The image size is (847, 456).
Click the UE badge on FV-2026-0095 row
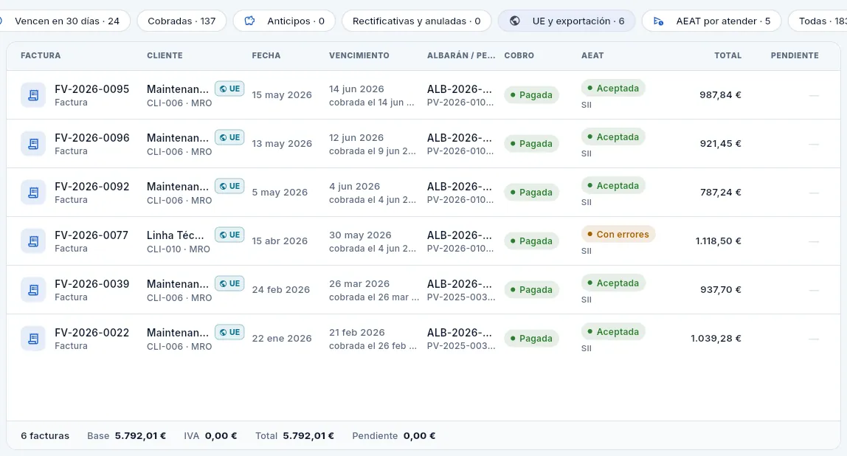(229, 89)
